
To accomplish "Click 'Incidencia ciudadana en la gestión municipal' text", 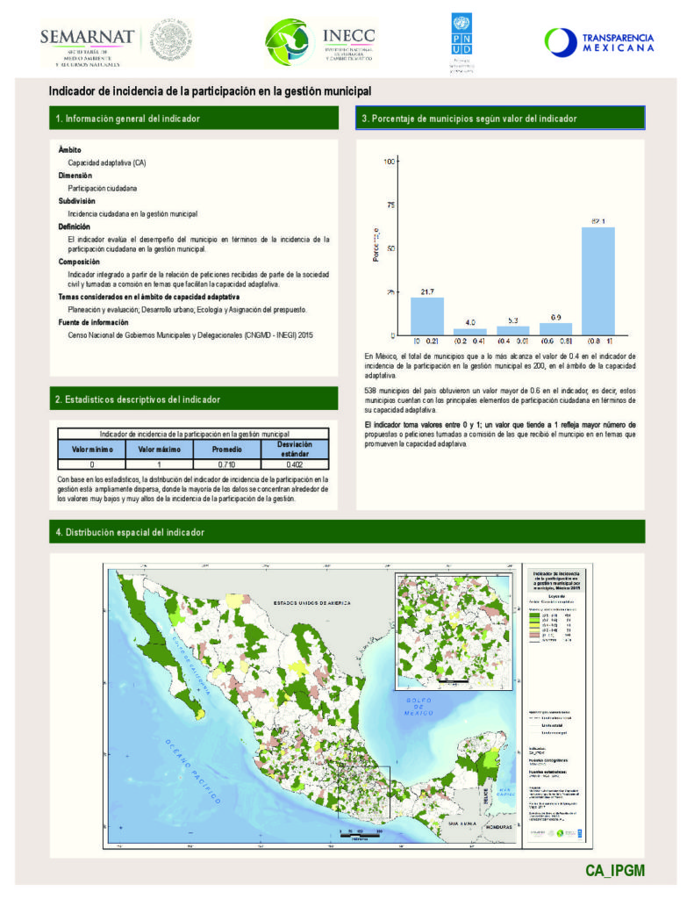I will coord(133,214).
